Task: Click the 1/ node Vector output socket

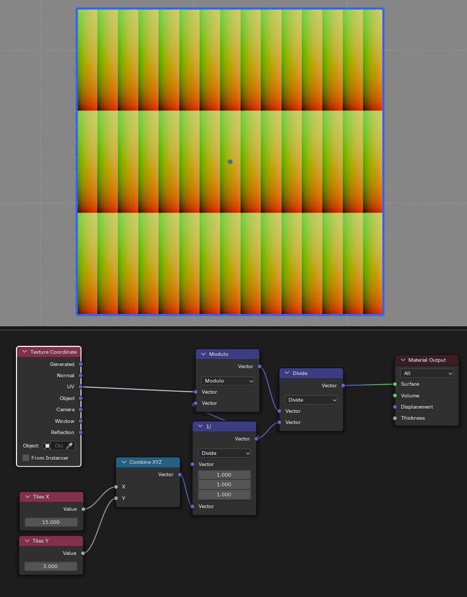Action: [256, 438]
